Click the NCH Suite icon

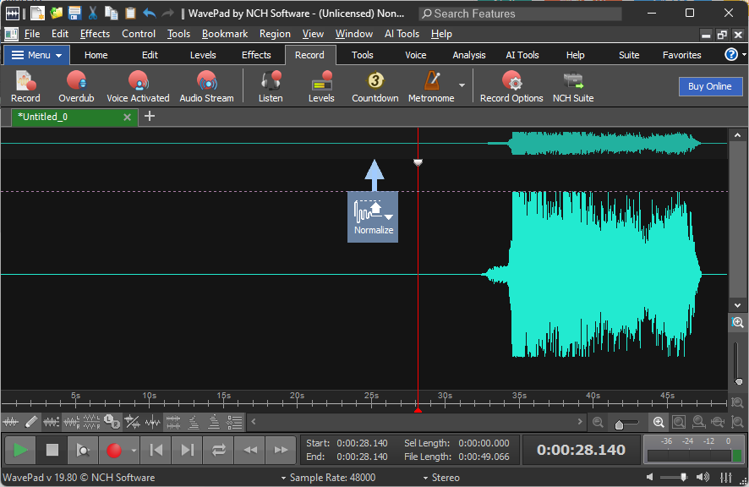(572, 85)
